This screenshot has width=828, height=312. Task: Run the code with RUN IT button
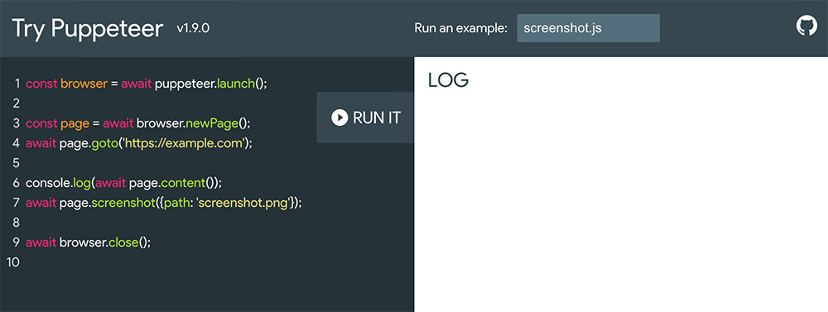(365, 118)
